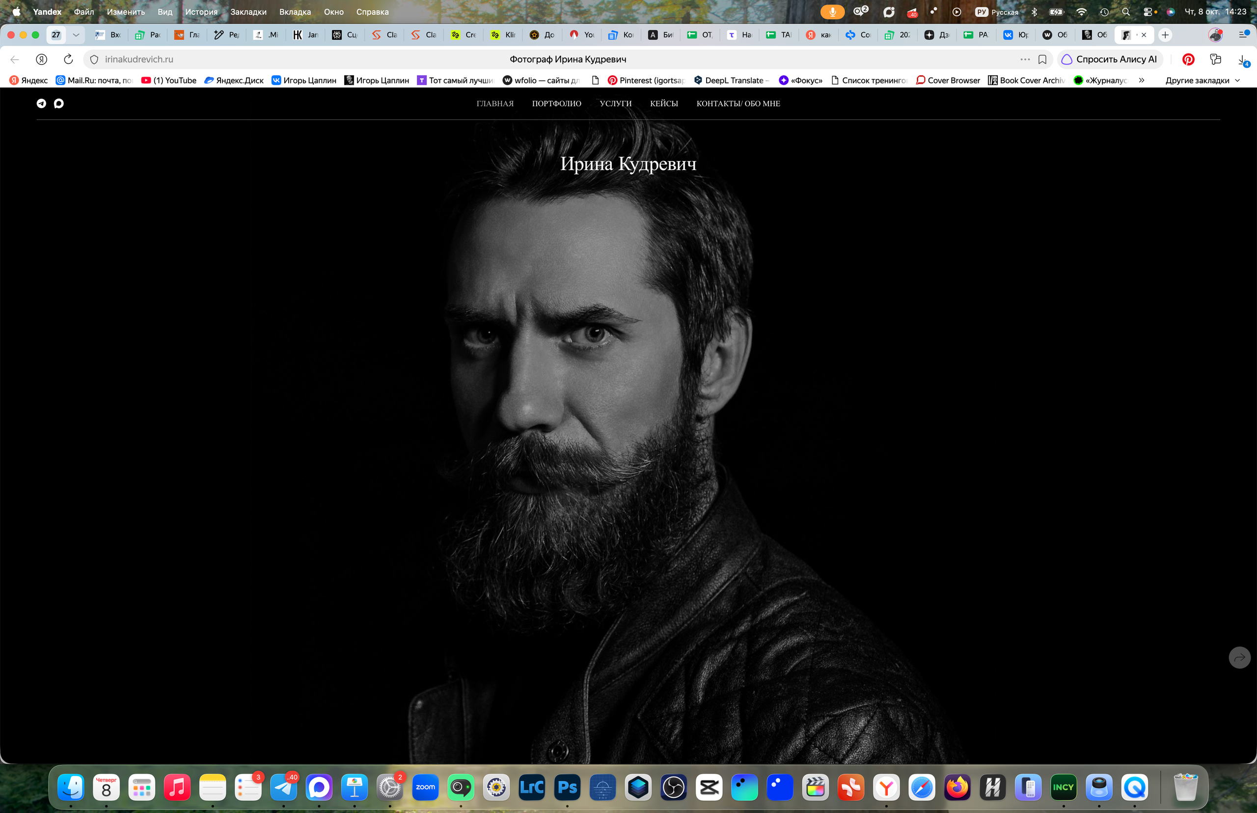Open the Pinterest extension icon

1188,59
